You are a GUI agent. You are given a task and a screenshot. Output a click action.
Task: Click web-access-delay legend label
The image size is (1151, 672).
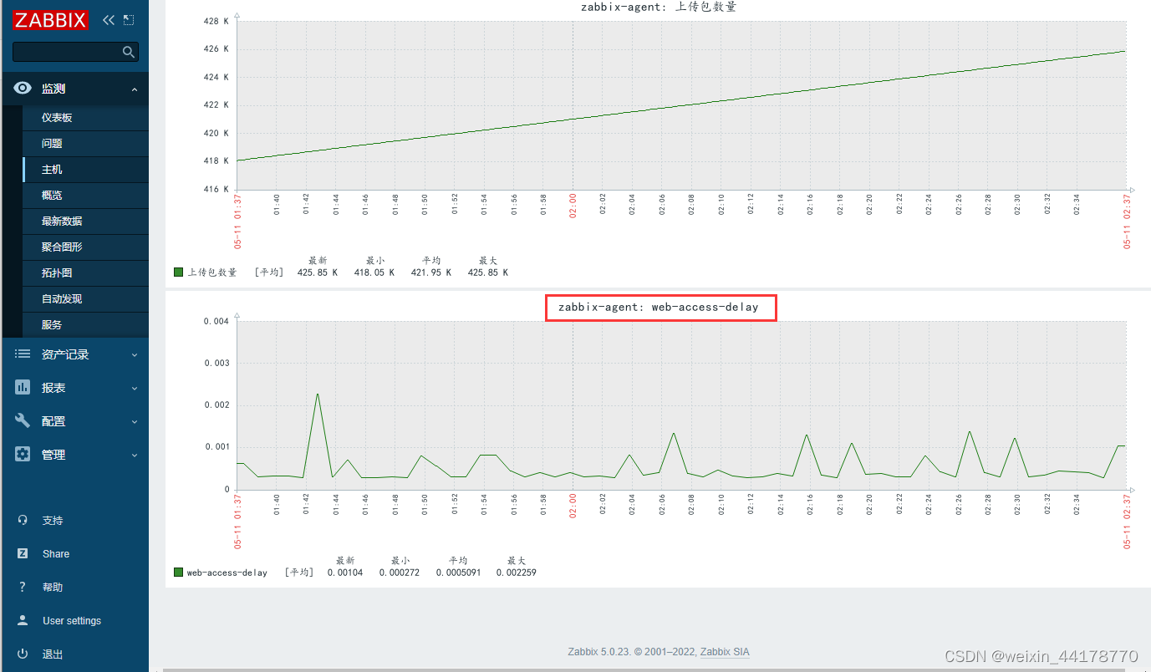[x=227, y=573]
